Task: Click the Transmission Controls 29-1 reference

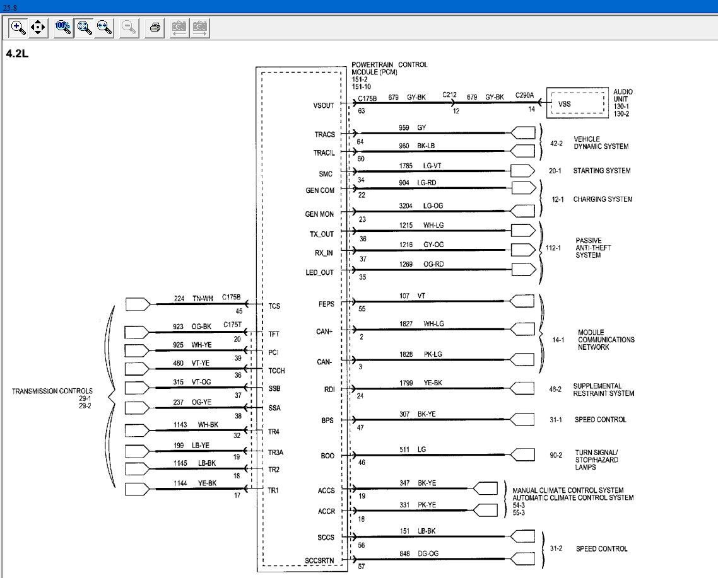Action: (85, 398)
